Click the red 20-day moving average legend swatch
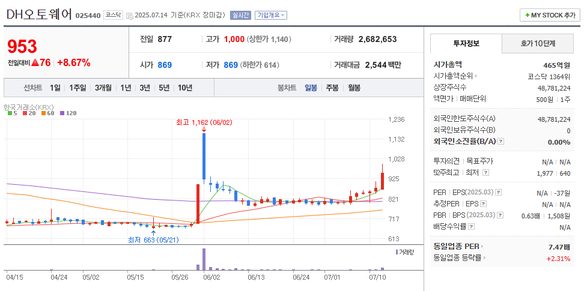The height and width of the screenshot is (291, 587). (x=25, y=113)
